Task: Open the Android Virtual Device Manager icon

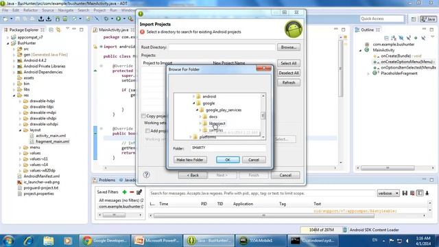Action: pyautogui.click(x=65, y=19)
